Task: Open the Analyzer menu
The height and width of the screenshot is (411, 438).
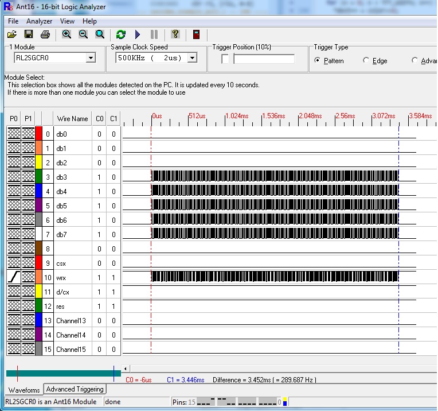Action: (39, 21)
